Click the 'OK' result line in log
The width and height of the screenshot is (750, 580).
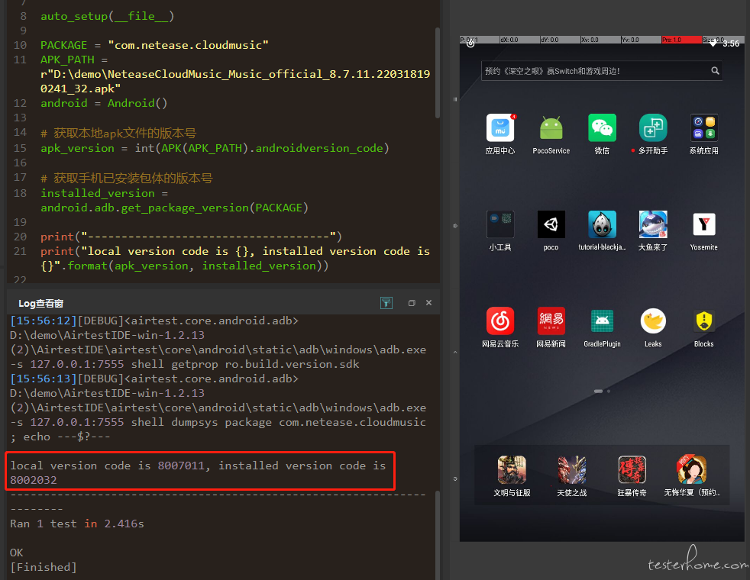coord(16,553)
